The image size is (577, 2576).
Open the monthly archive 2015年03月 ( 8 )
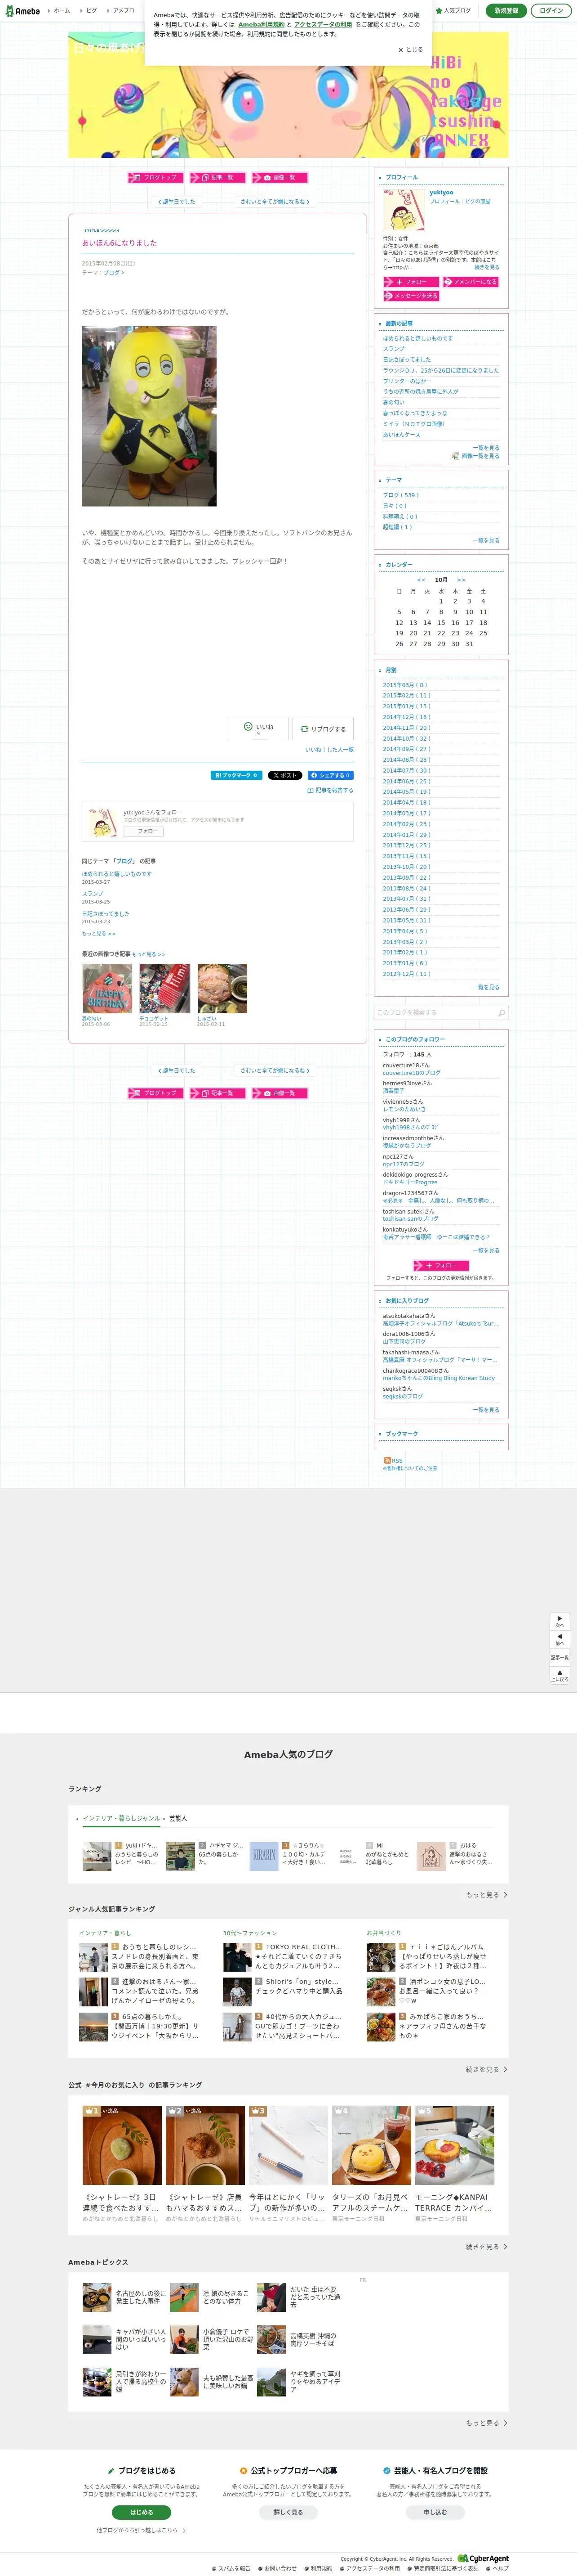tap(405, 685)
